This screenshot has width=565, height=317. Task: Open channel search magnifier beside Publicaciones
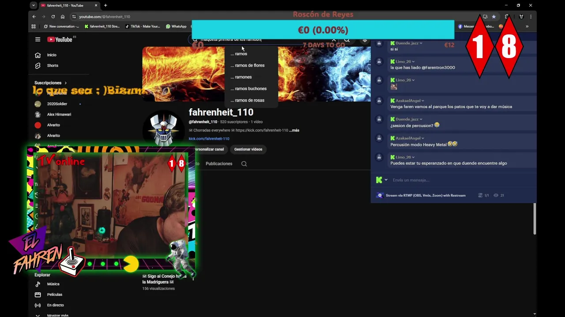244,164
